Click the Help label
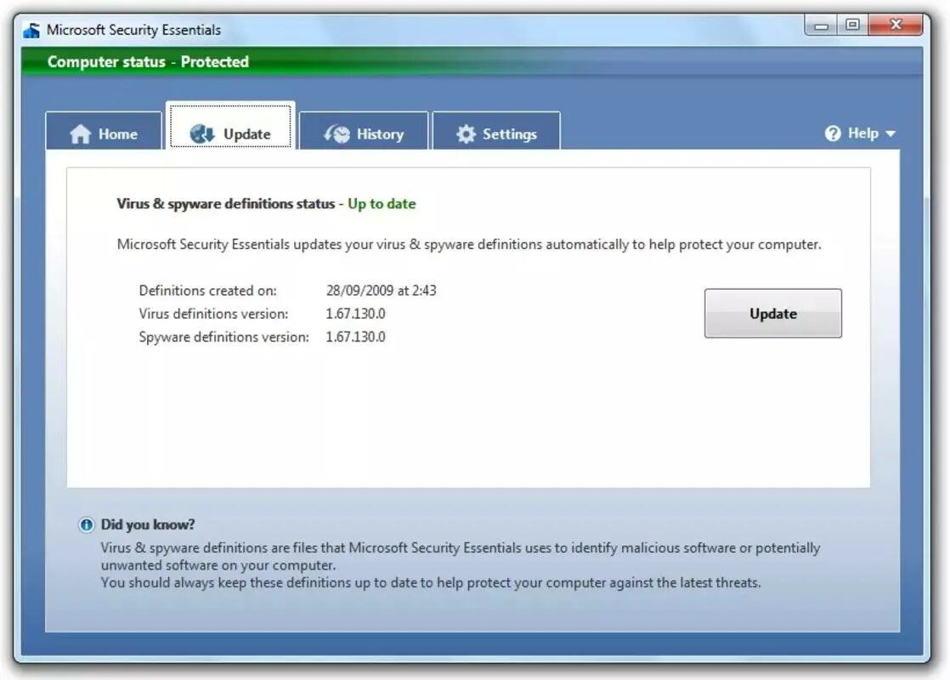The height and width of the screenshot is (680, 950). (863, 133)
